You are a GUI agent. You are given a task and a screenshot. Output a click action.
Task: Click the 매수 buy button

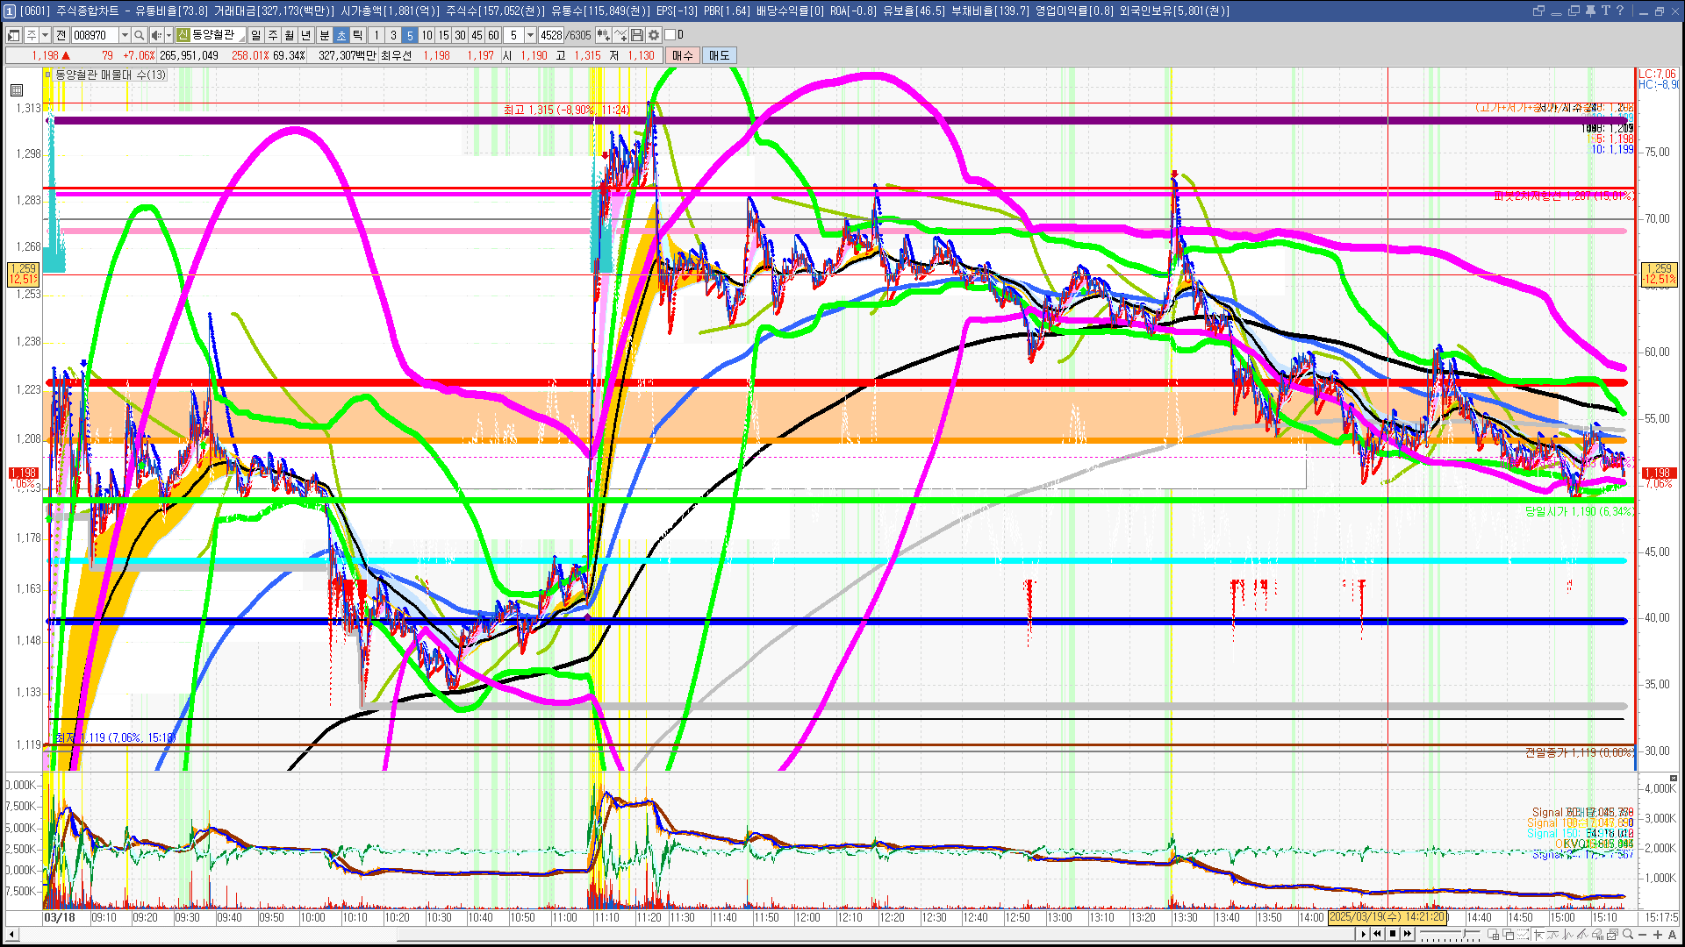click(x=682, y=55)
